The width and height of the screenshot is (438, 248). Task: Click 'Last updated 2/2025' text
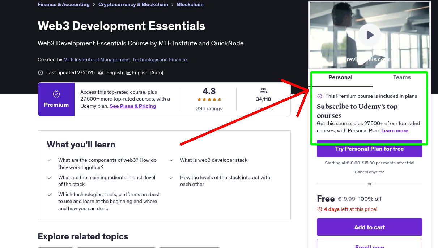[71, 73]
